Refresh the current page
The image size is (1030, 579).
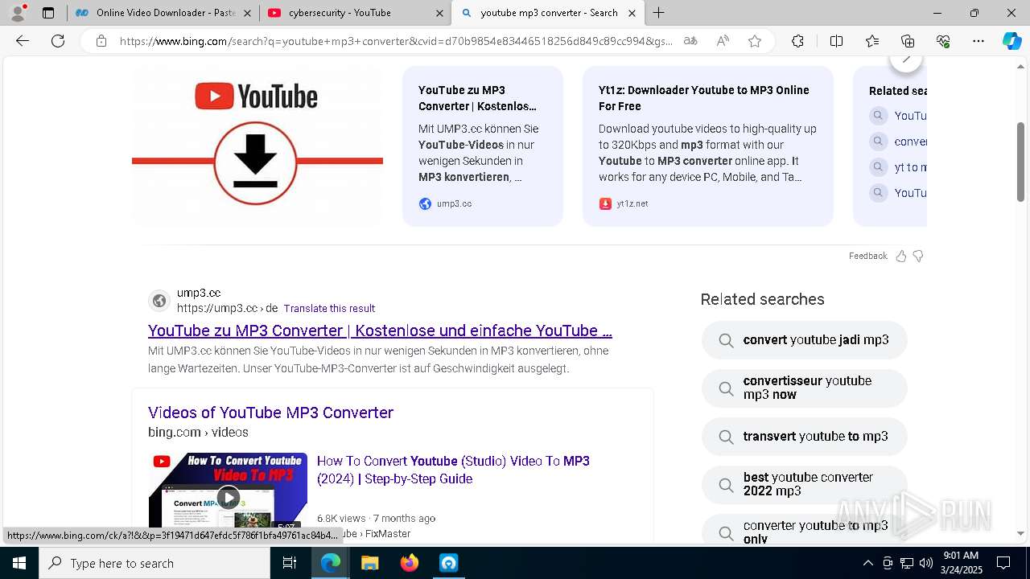coord(58,41)
